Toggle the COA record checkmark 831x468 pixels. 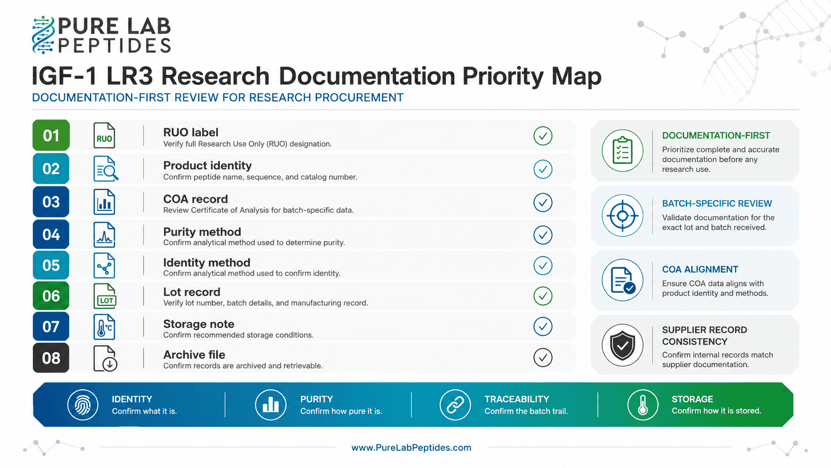tap(543, 202)
